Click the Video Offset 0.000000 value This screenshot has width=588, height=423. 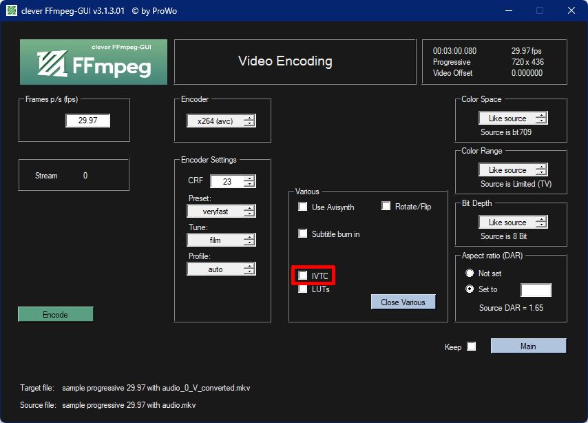tap(527, 73)
